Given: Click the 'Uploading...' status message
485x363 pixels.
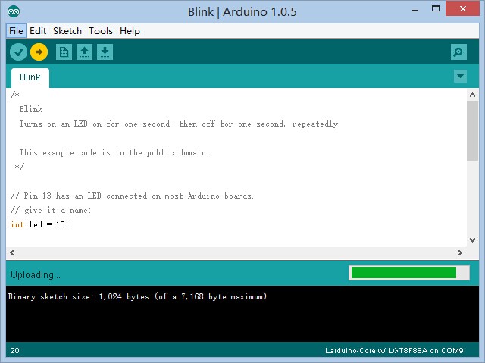Looking at the screenshot, I should pos(36,275).
